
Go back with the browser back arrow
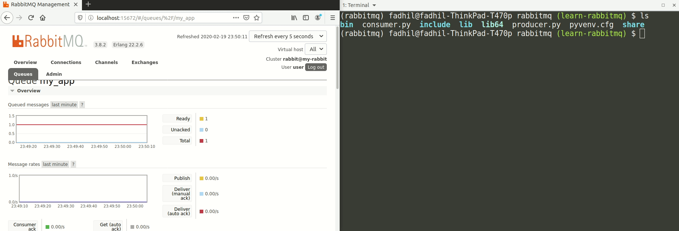(x=7, y=18)
